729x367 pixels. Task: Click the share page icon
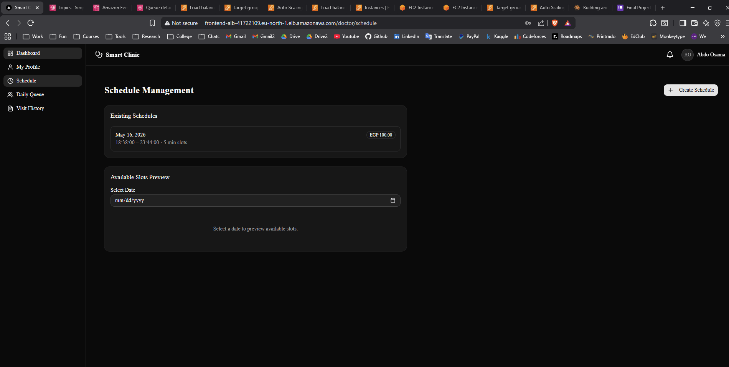(x=541, y=23)
